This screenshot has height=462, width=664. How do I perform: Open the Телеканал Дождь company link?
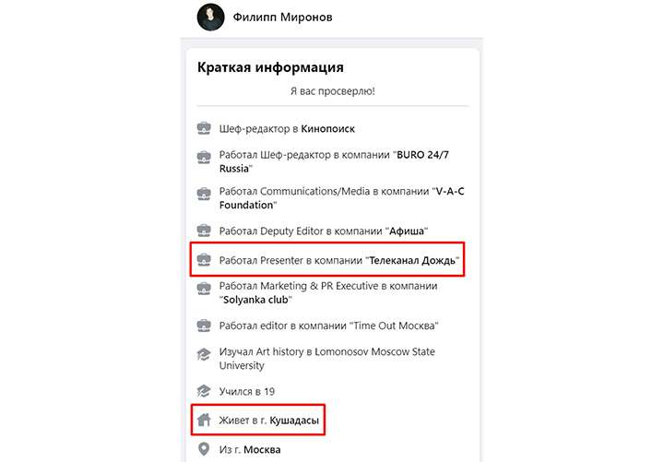[412, 260]
